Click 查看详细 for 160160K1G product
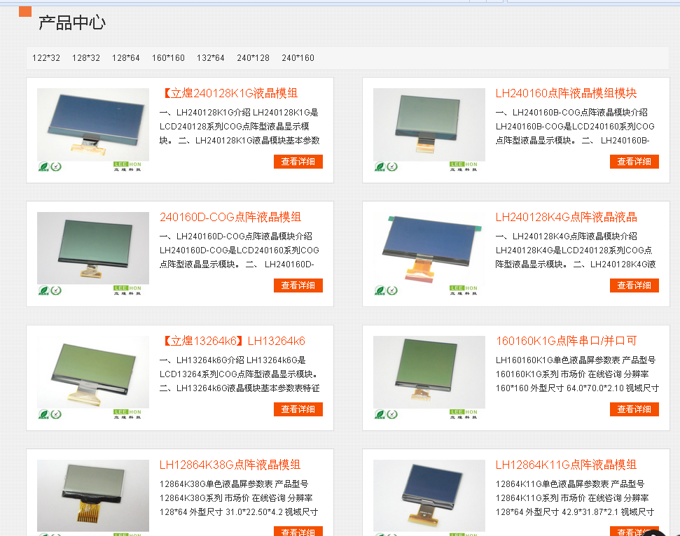The width and height of the screenshot is (680, 536). click(x=634, y=409)
